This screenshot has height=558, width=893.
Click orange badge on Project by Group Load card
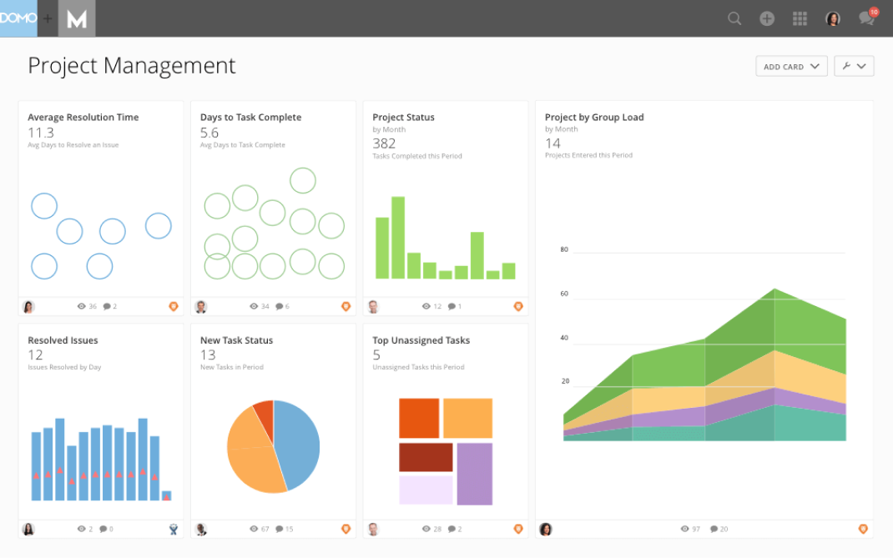pos(863,529)
